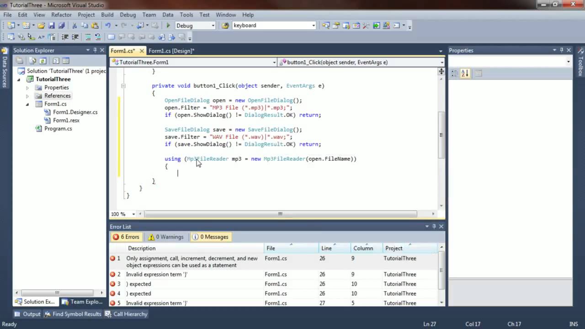Toggle the 6 Errors filter button
The width and height of the screenshot is (585, 329).
126,237
